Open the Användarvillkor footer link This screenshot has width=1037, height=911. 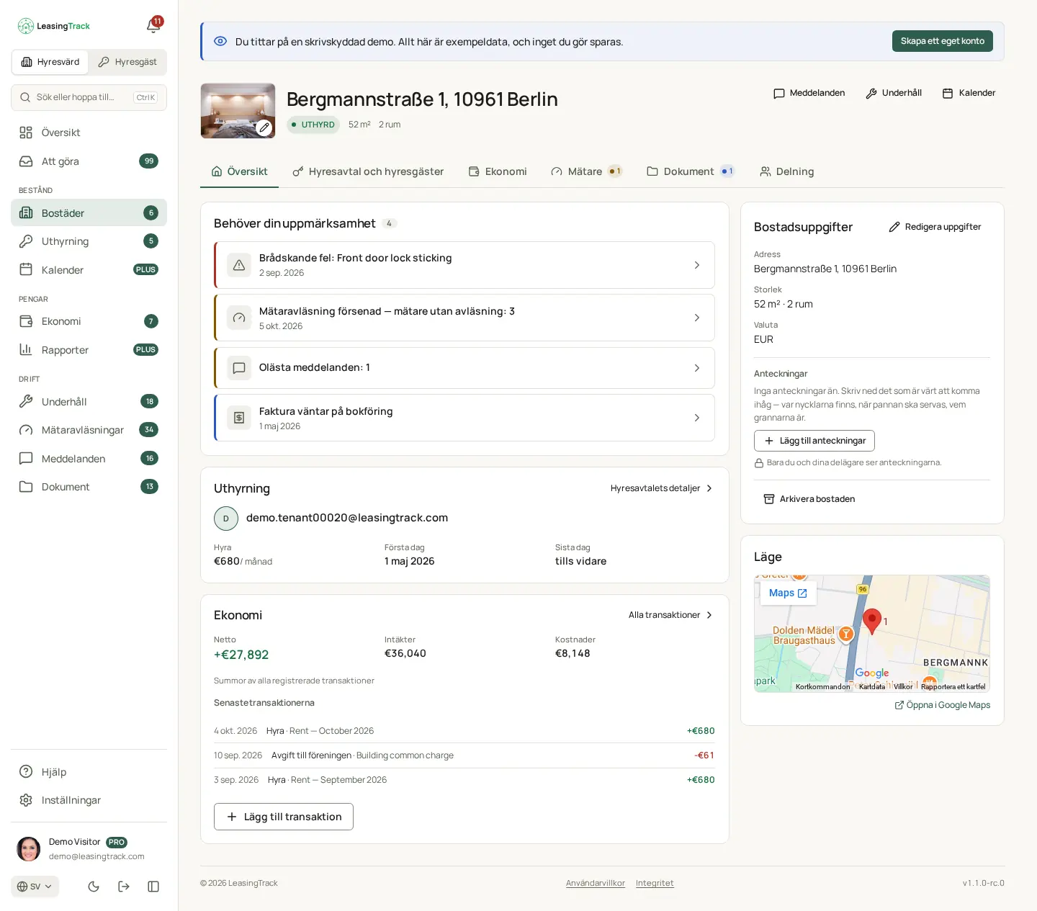pyautogui.click(x=596, y=883)
